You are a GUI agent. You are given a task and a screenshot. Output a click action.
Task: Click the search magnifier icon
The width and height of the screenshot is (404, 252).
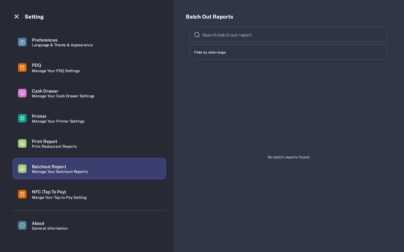[197, 35]
